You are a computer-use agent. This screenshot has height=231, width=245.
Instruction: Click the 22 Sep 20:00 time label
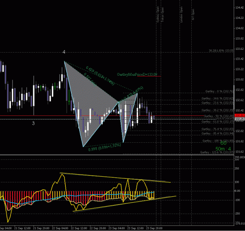point(98,228)
